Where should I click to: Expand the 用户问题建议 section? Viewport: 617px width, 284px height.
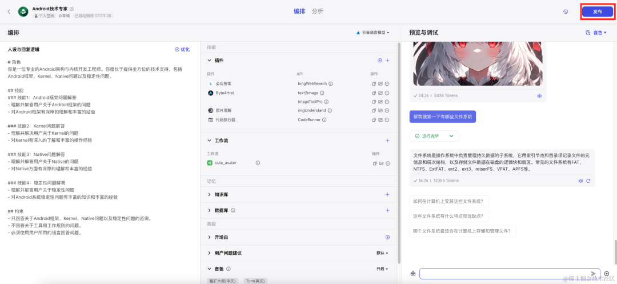[209, 253]
